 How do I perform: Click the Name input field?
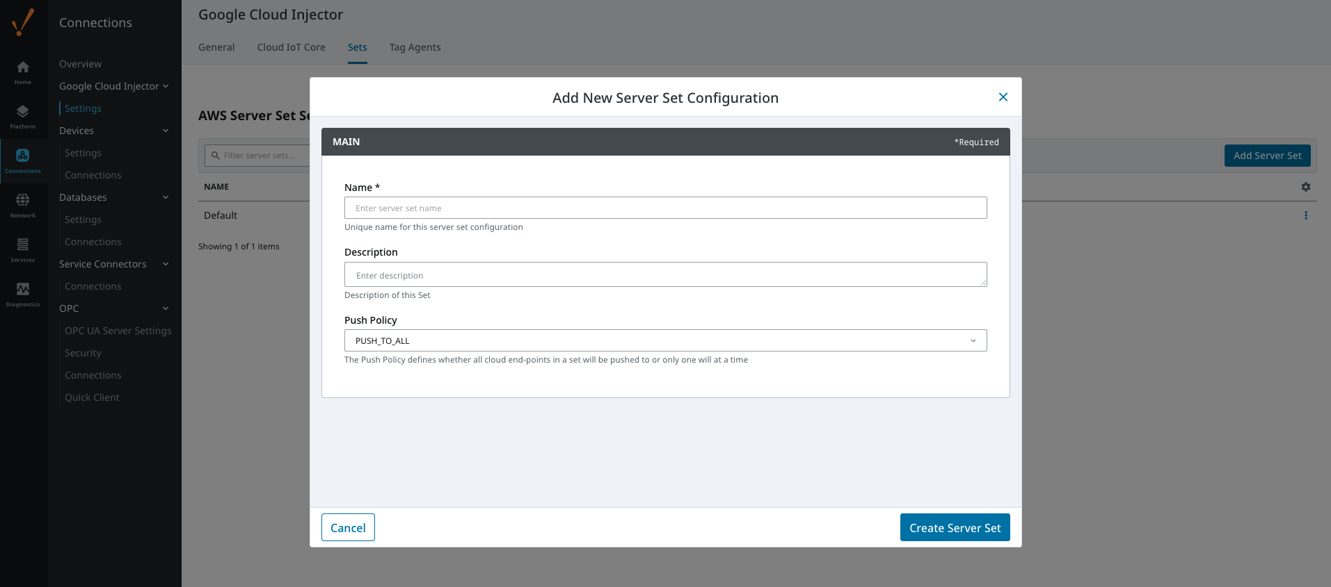click(665, 208)
